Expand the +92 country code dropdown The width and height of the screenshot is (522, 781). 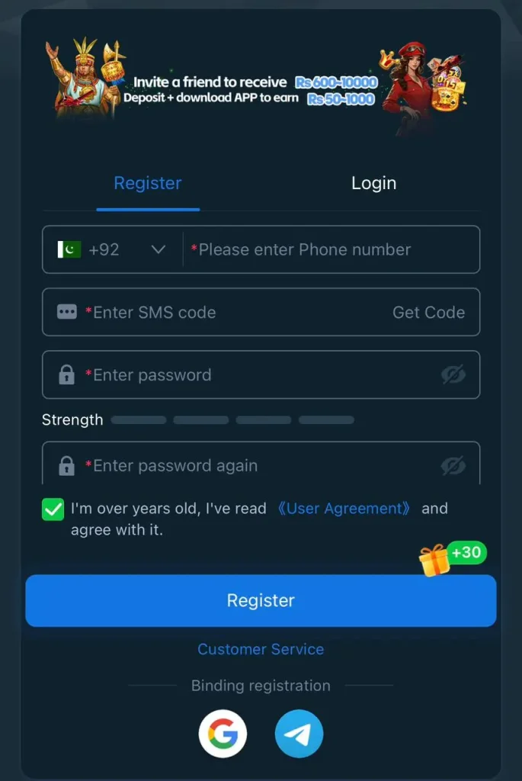point(113,249)
